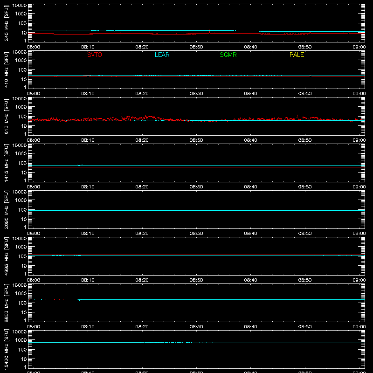
Task: Select the 410 MHz [SFU] axis title
Action: 6,69
